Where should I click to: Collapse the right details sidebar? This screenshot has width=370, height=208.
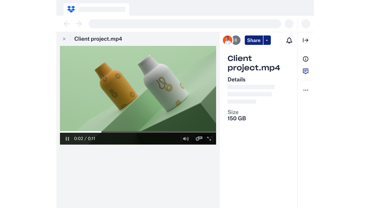[x=306, y=40]
